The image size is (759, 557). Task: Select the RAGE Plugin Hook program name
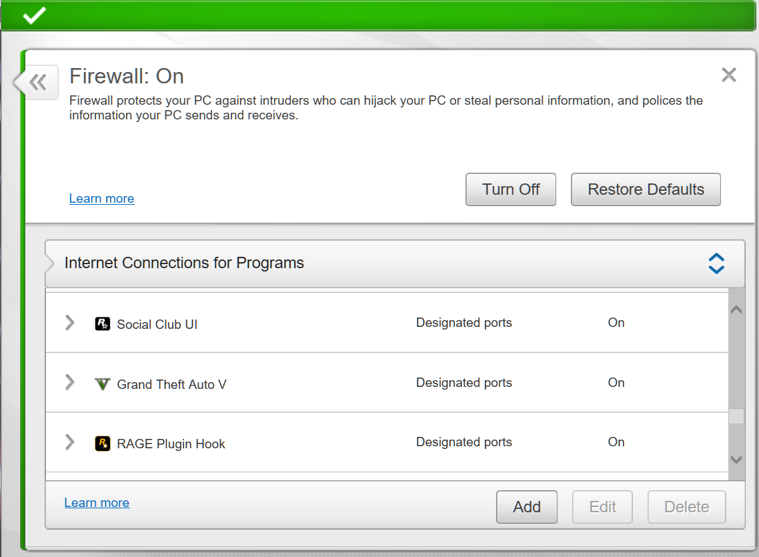click(x=171, y=444)
